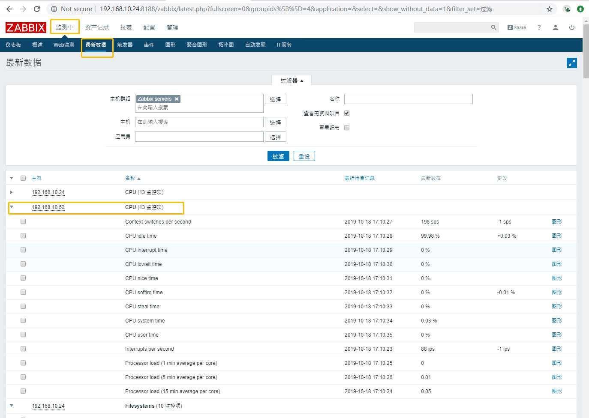Image resolution: width=589 pixels, height=418 pixels.
Task: Bookmark the page with star icon
Action: tap(550, 9)
